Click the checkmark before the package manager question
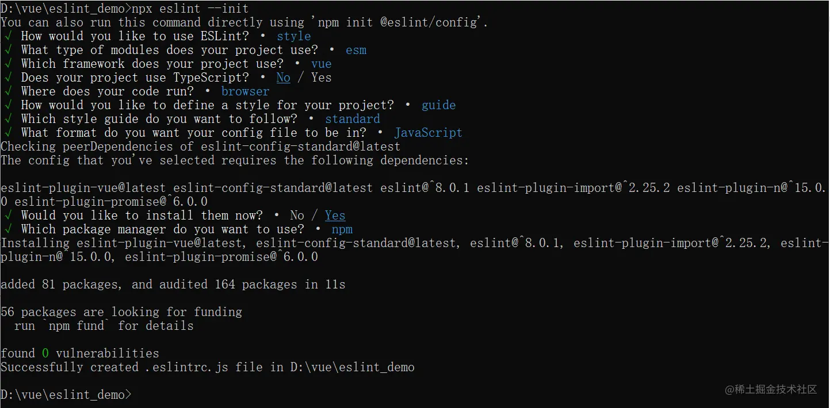830x408 pixels. pyautogui.click(x=7, y=229)
